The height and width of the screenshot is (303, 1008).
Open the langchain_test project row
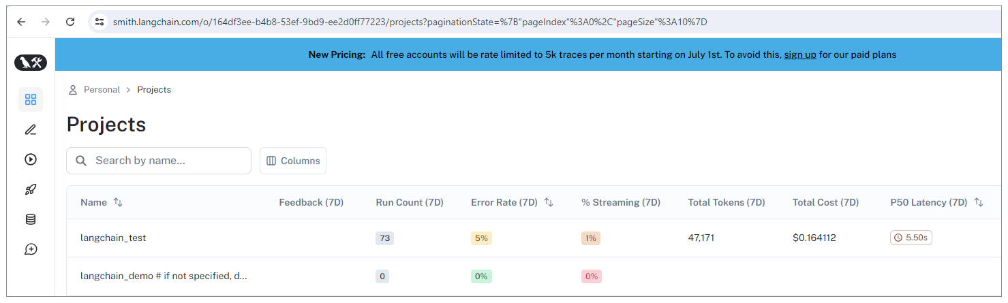click(x=113, y=238)
